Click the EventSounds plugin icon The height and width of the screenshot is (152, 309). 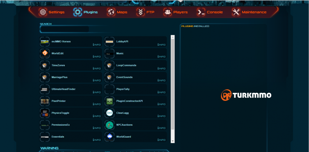pos(109,77)
